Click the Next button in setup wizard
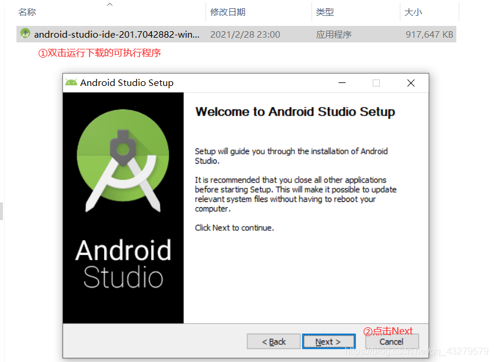494x362 pixels. coord(329,341)
